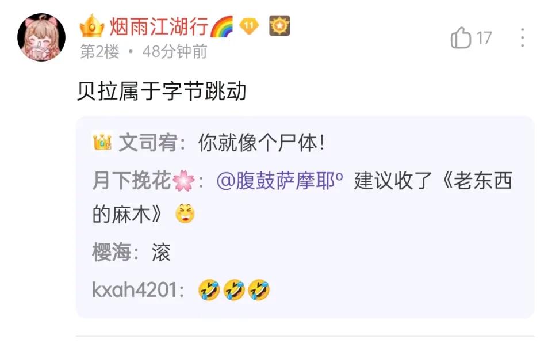
Task: Open 烟雨江湖行 profile avatar
Action: (41, 37)
